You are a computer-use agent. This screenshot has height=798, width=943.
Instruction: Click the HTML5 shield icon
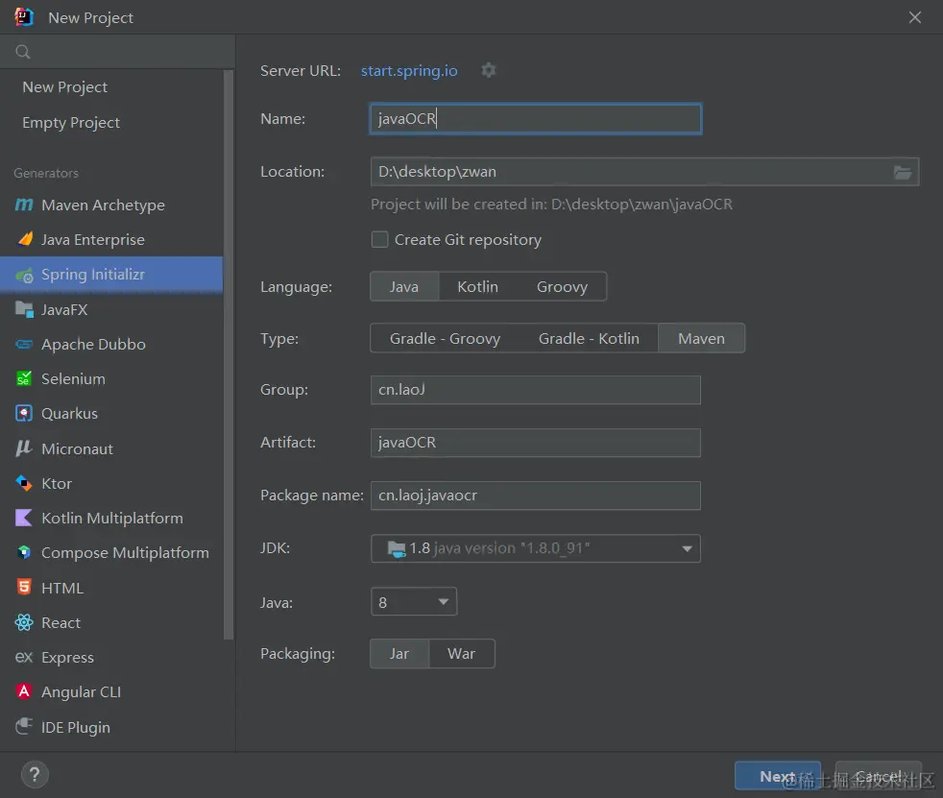23,588
